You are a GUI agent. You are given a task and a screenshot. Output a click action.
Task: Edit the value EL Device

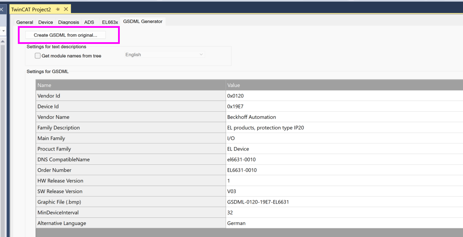344,149
